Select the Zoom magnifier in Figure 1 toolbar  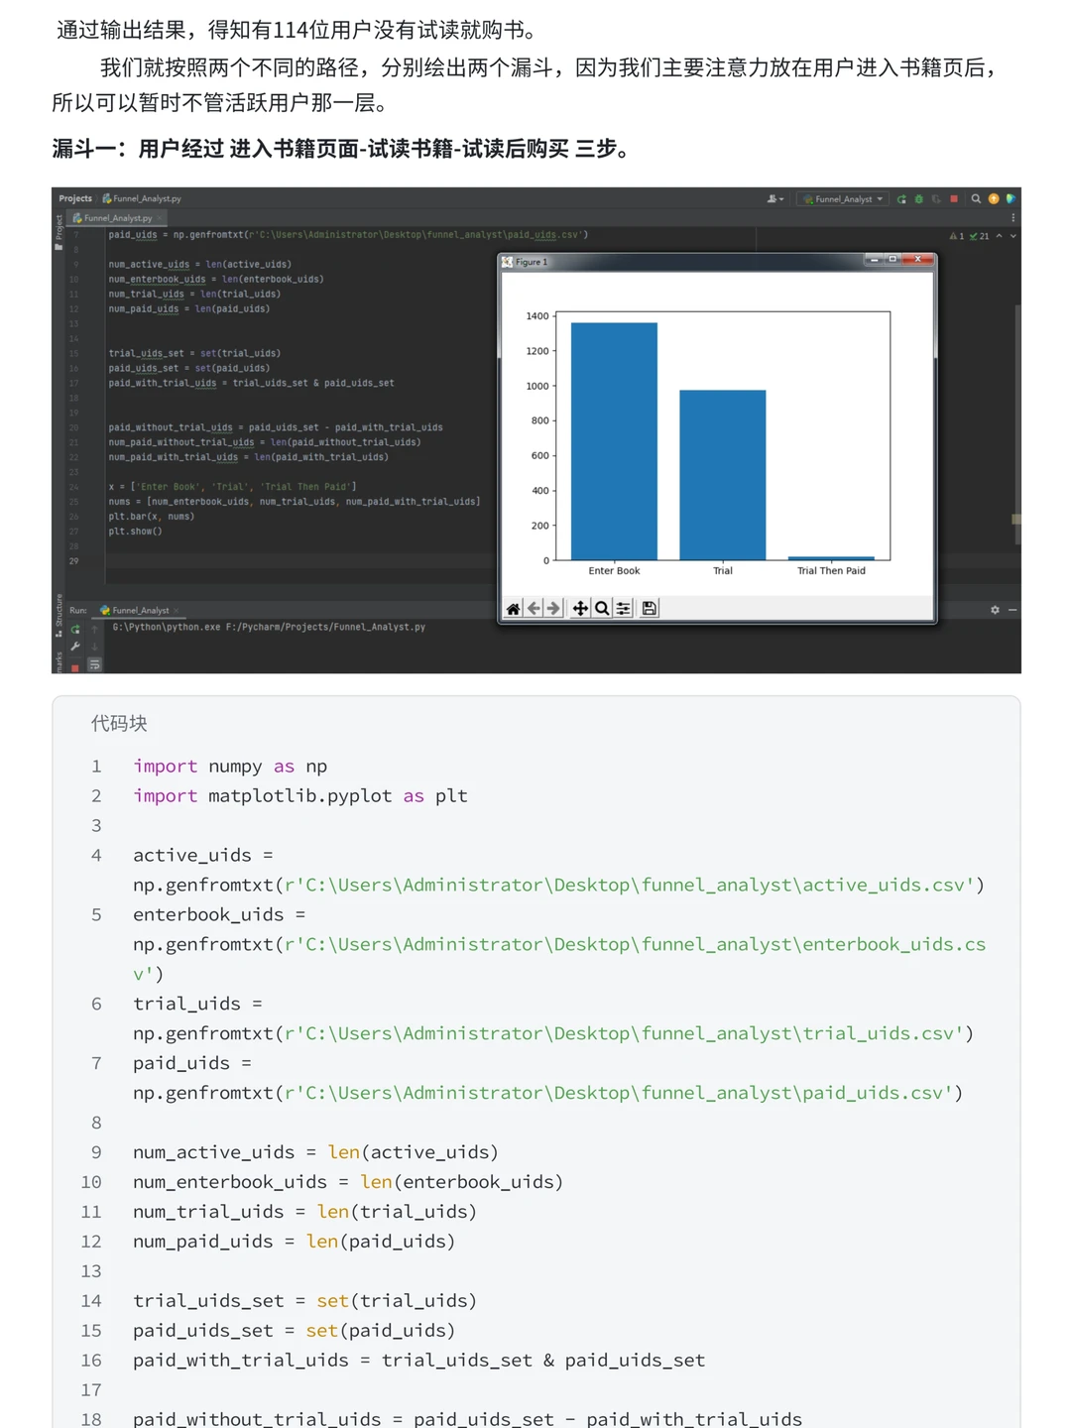point(602,609)
